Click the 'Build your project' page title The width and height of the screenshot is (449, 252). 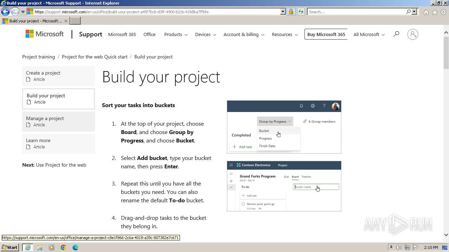coord(161,77)
